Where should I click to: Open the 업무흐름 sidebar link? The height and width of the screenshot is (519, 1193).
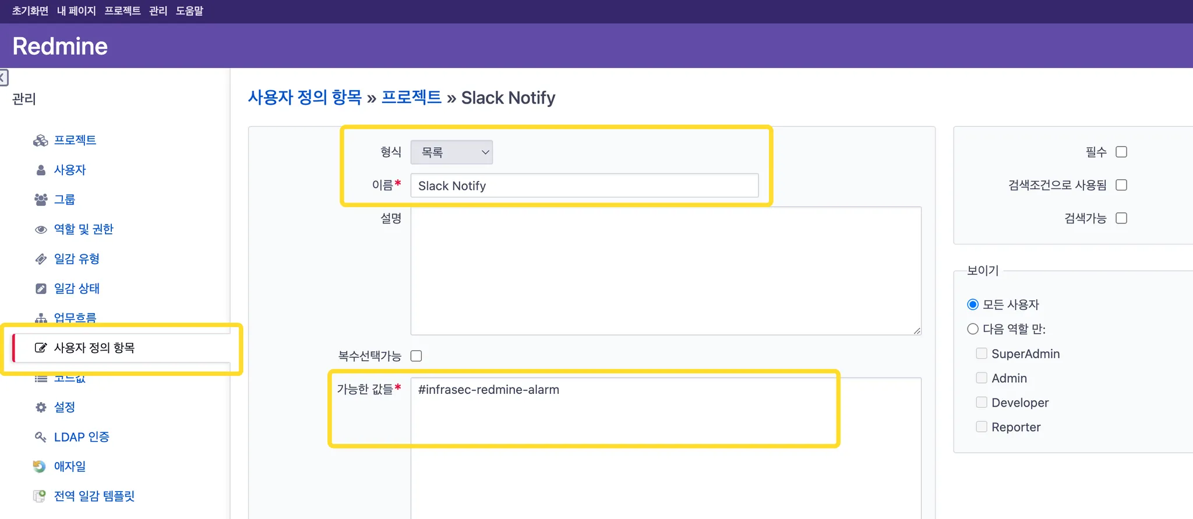point(75,318)
